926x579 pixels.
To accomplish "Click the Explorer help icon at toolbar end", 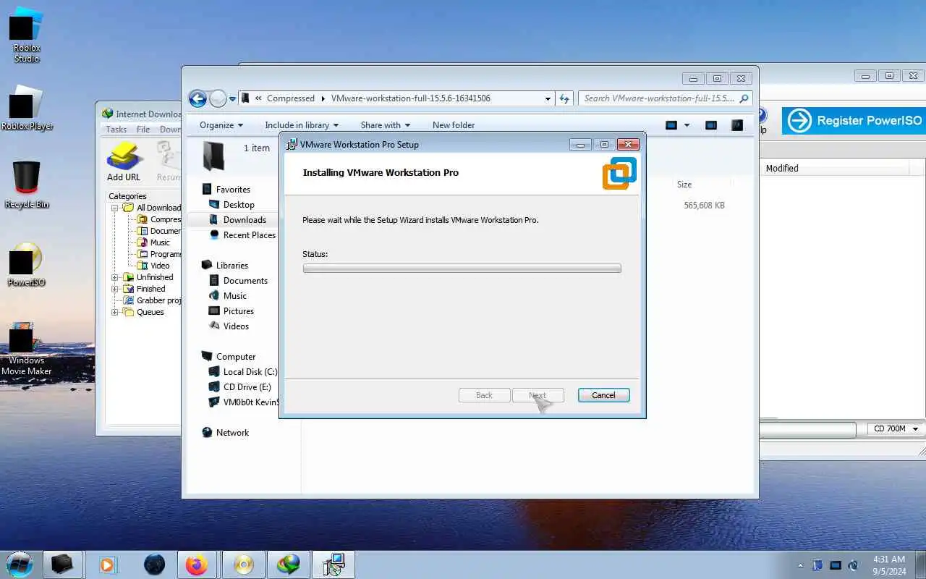I will coord(737,125).
